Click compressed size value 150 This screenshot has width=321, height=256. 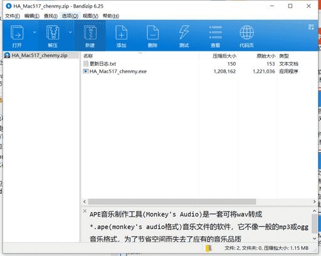tap(231, 64)
